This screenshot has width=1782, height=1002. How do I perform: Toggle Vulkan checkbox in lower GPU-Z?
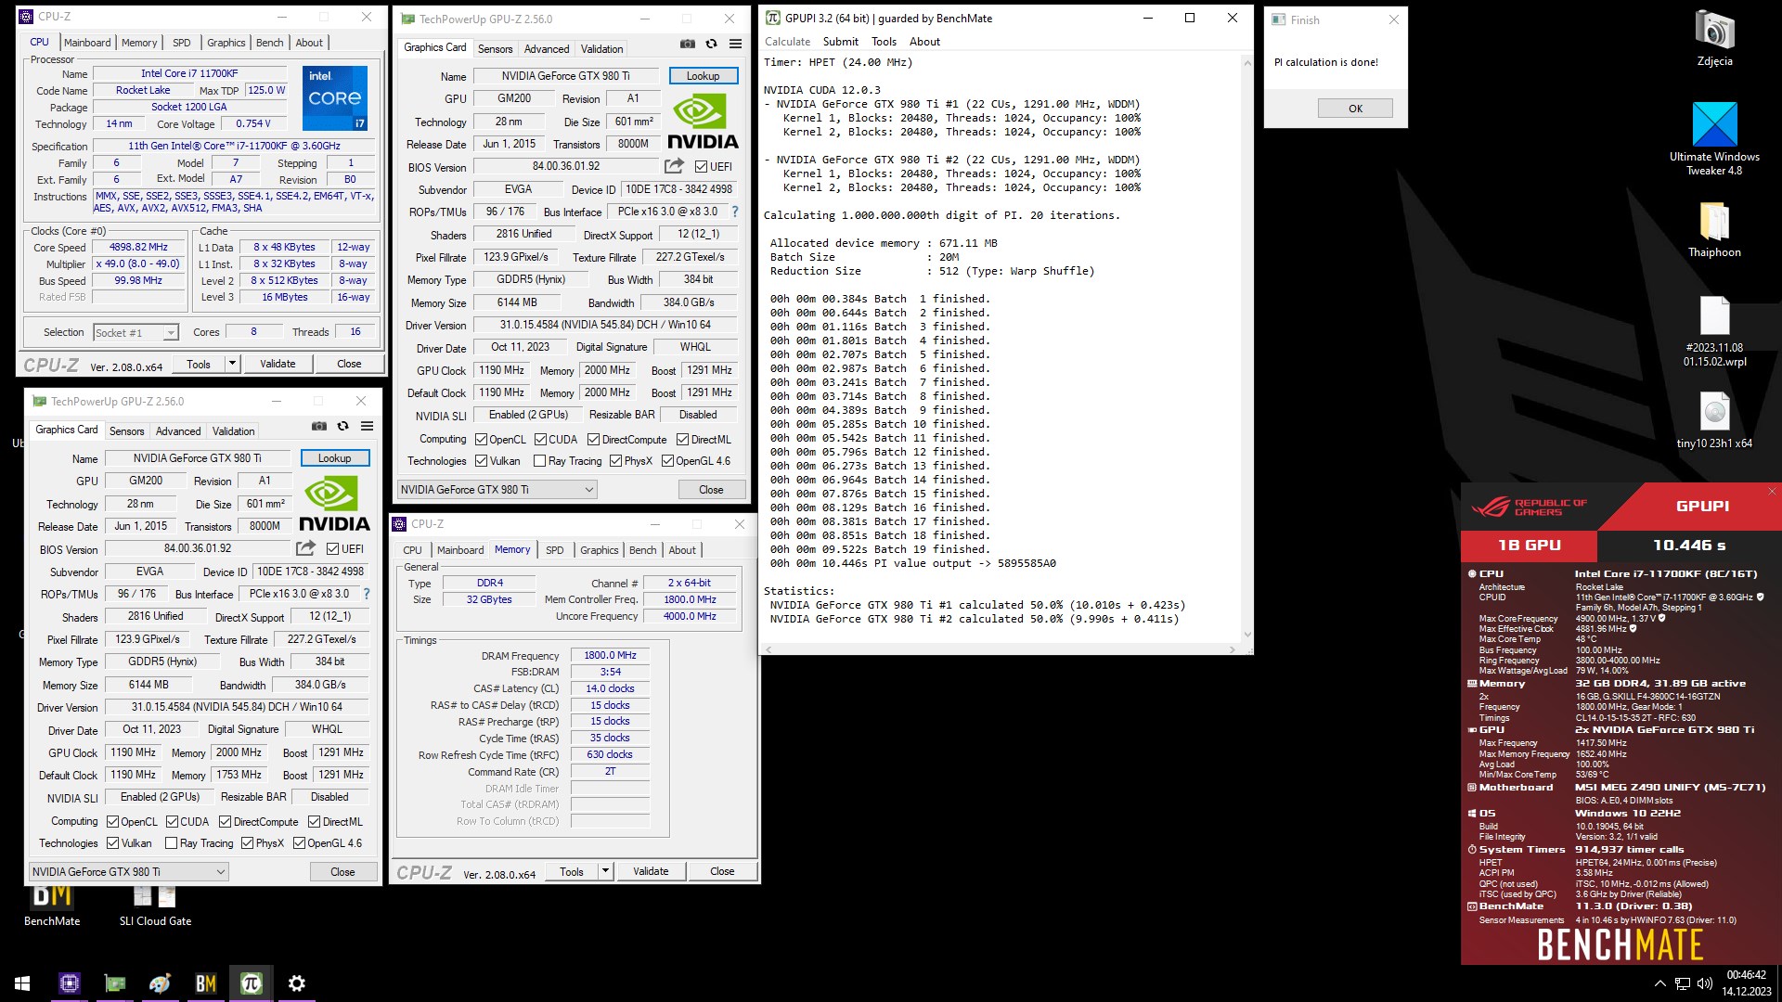coord(112,843)
